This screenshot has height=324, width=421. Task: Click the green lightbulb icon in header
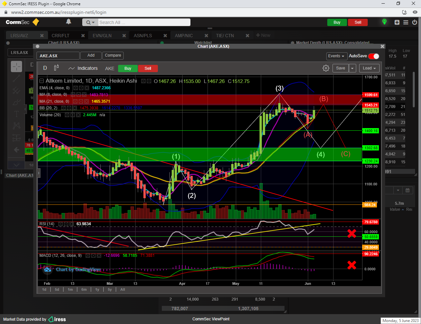tap(384, 22)
